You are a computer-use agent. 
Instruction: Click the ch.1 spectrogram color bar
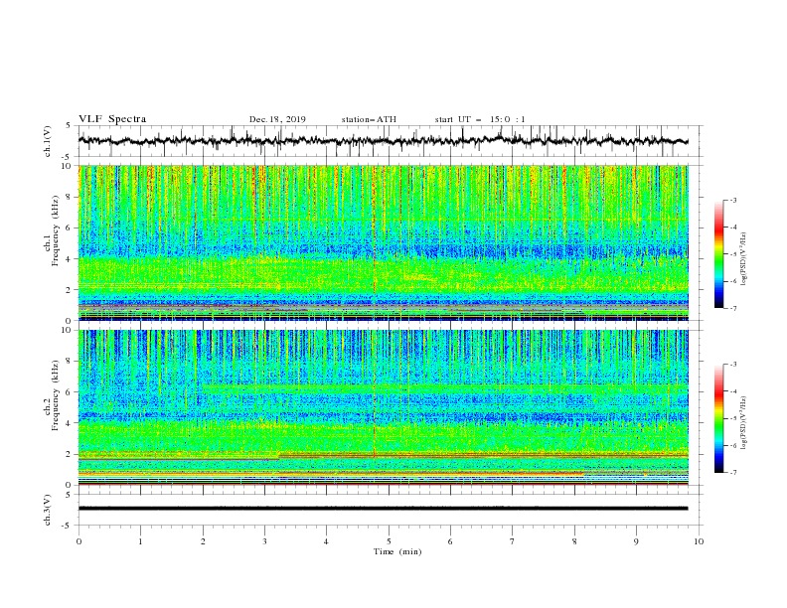coord(718,253)
